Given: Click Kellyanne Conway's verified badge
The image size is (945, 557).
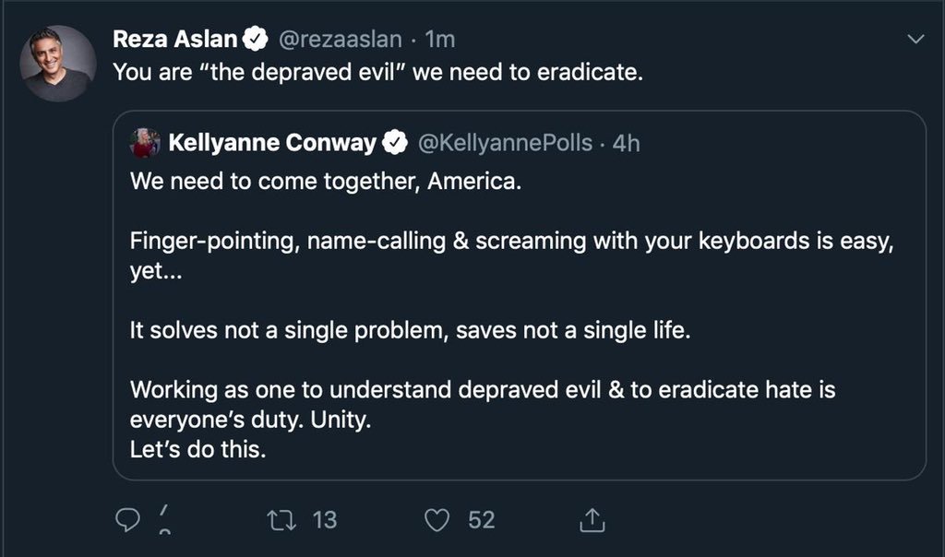Looking at the screenshot, I should [x=397, y=143].
